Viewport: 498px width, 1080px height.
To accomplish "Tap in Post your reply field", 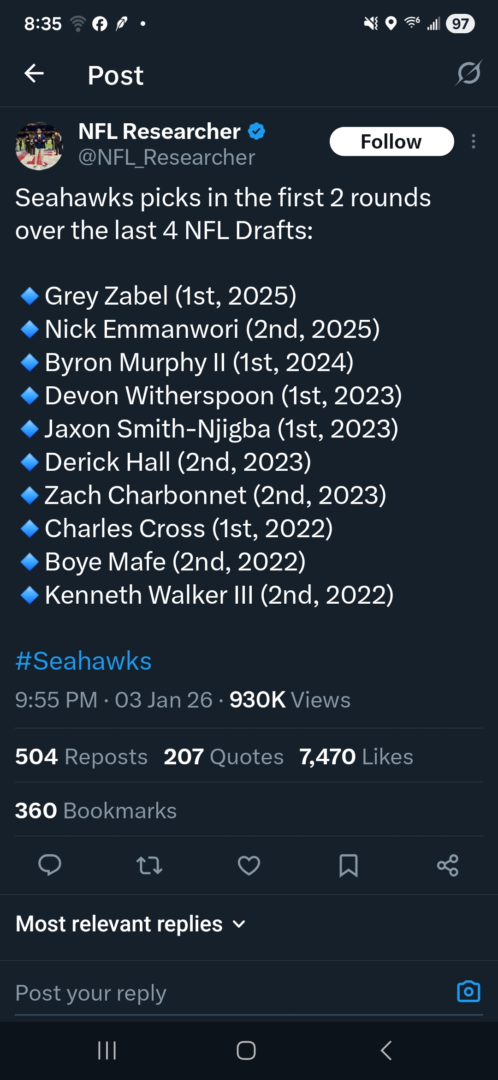I will 221,992.
